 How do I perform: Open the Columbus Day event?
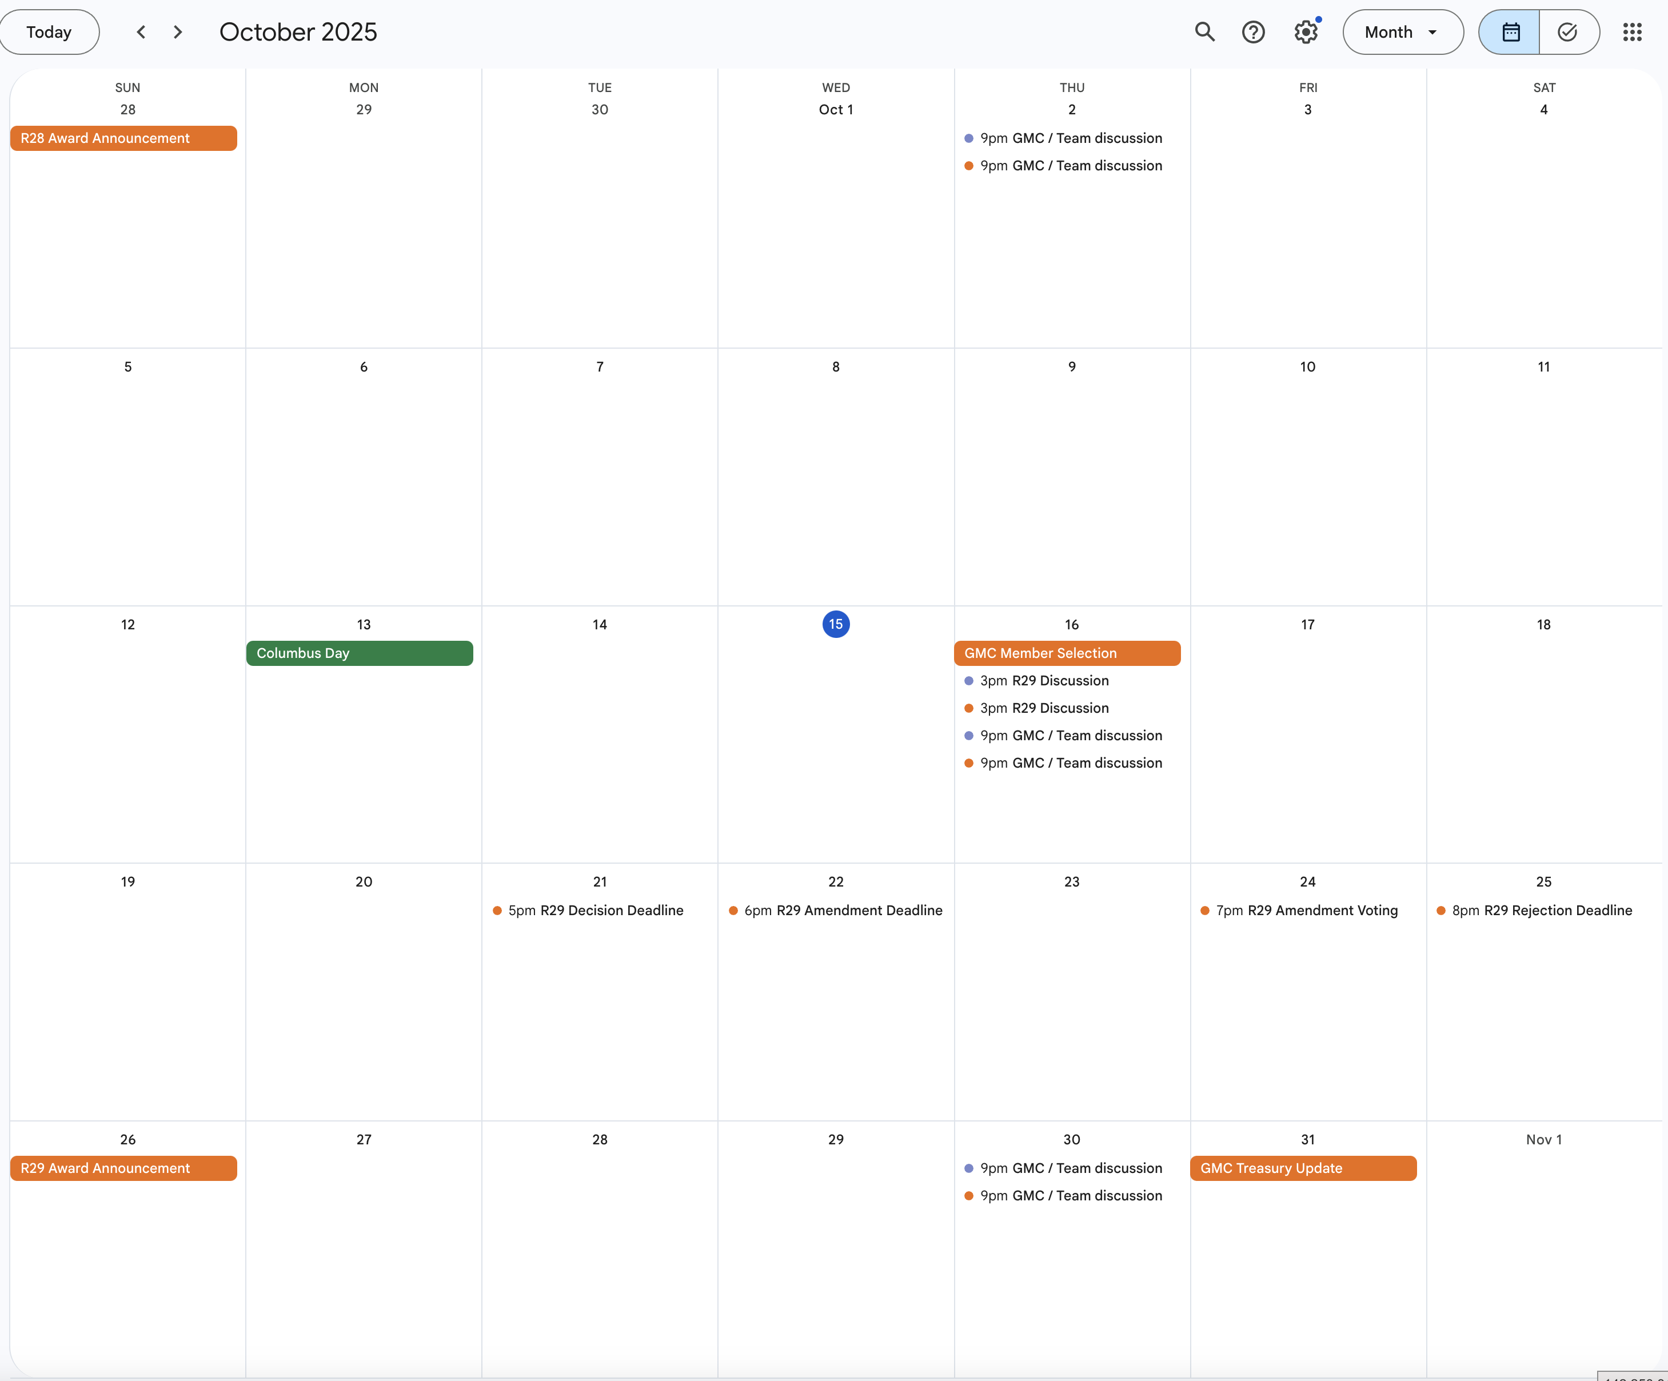point(359,653)
